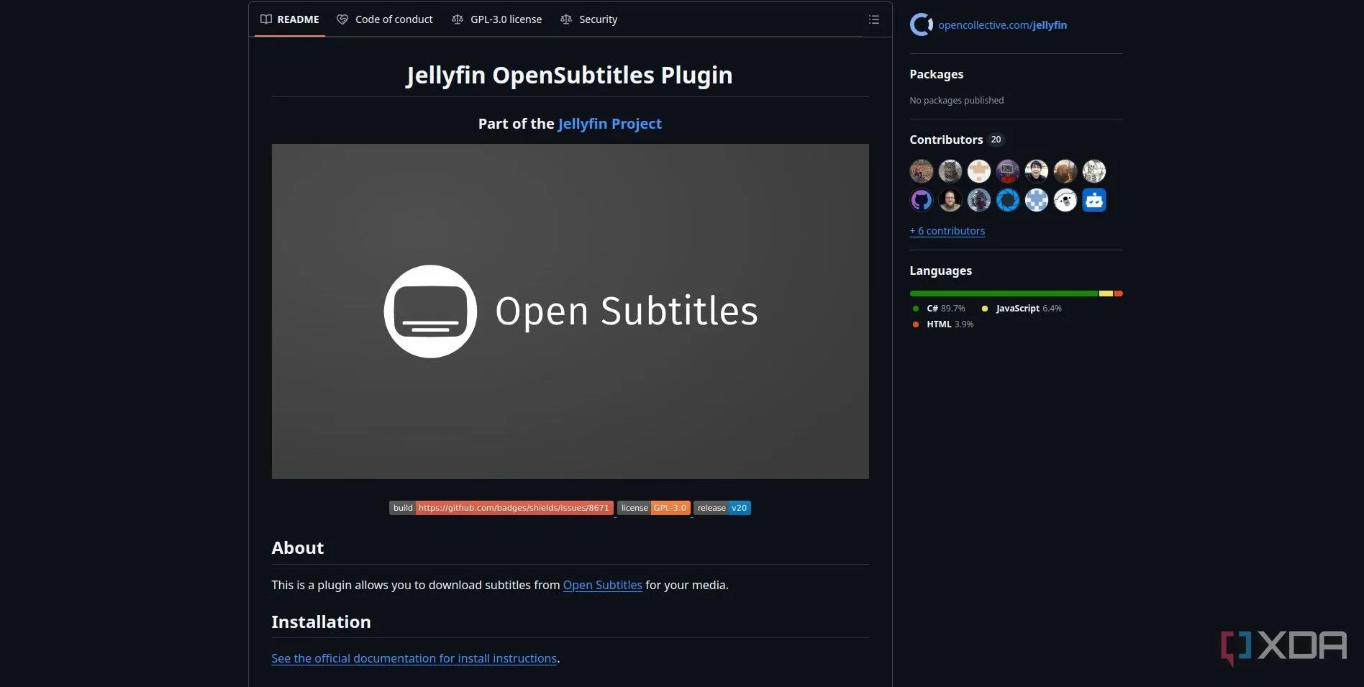Screen dimensions: 1364x687
Task: Click the No packages published text
Action: (956, 101)
